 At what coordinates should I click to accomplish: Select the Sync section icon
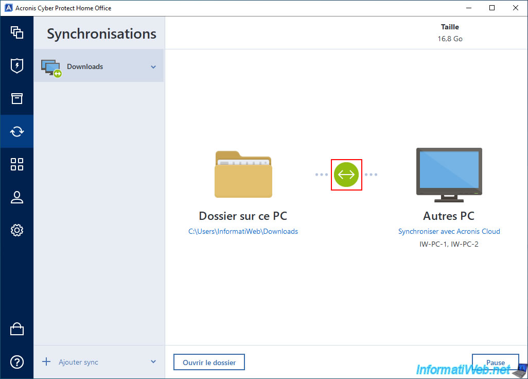coord(17,131)
